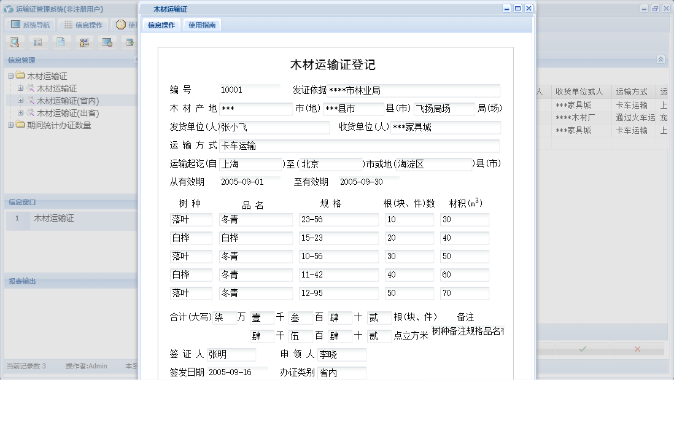Image resolution: width=674 pixels, height=439 pixels.
Task: Click the monitor browse toolbar icon
Action: click(x=107, y=42)
